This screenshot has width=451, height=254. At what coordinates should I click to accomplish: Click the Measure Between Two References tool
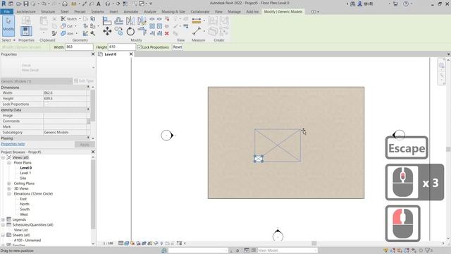pyautogui.click(x=197, y=21)
